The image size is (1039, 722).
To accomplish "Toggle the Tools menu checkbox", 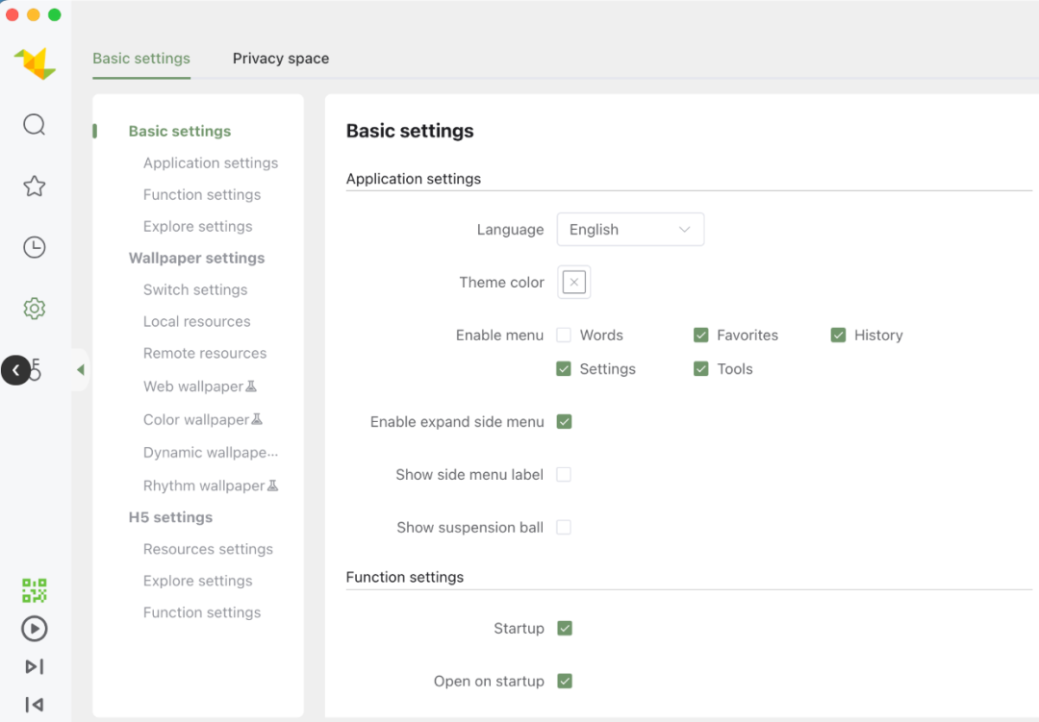I will (x=701, y=369).
